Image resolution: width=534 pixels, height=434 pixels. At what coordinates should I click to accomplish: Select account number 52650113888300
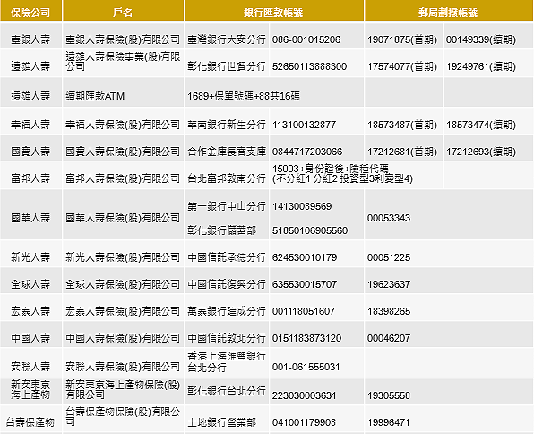pyautogui.click(x=309, y=66)
